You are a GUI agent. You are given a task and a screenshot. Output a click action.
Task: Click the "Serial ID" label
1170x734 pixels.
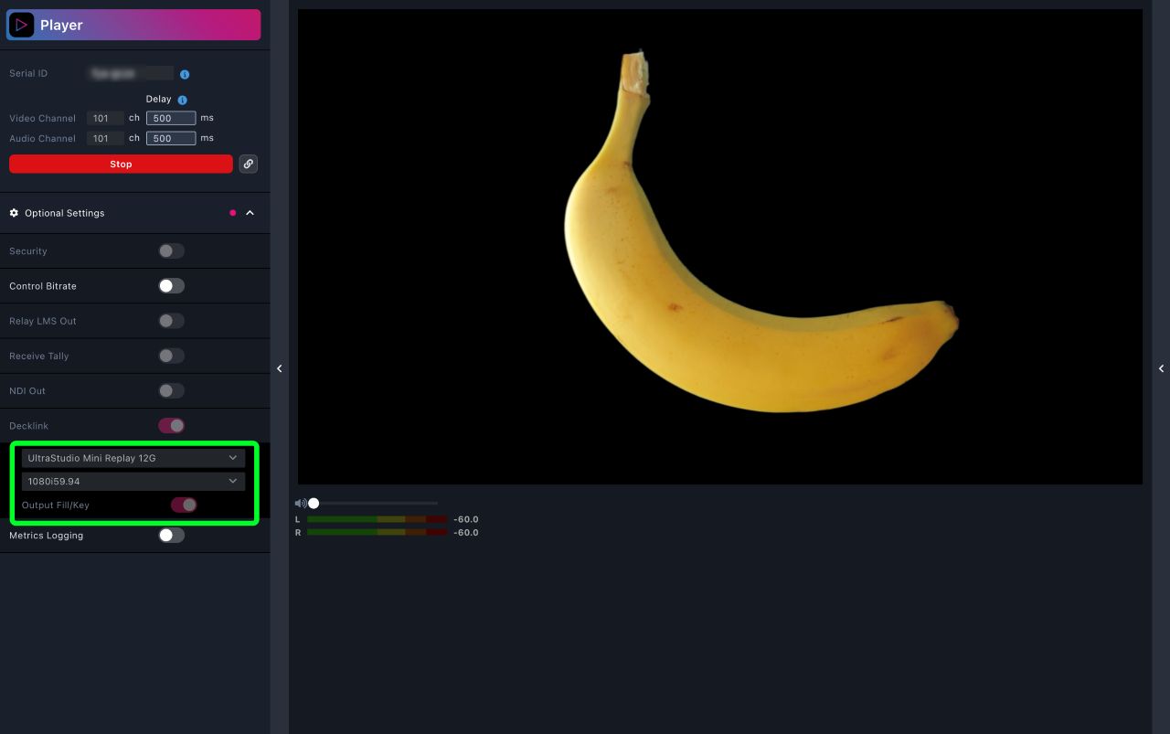(28, 74)
